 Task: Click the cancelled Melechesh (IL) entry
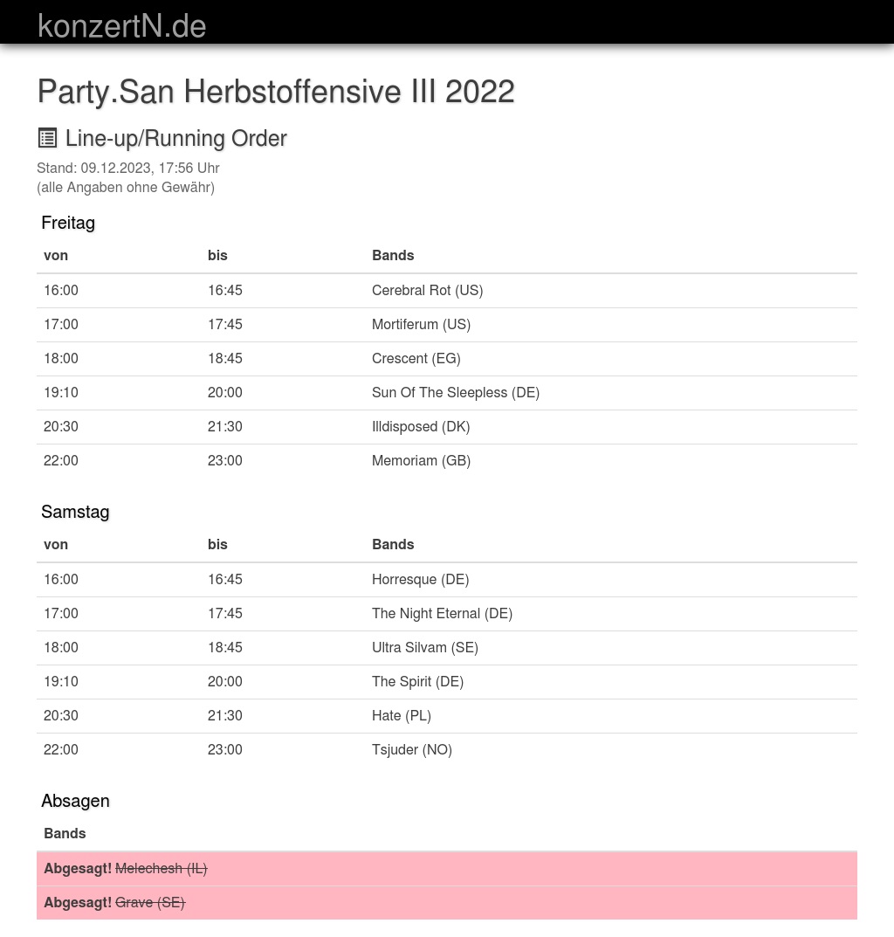[161, 869]
